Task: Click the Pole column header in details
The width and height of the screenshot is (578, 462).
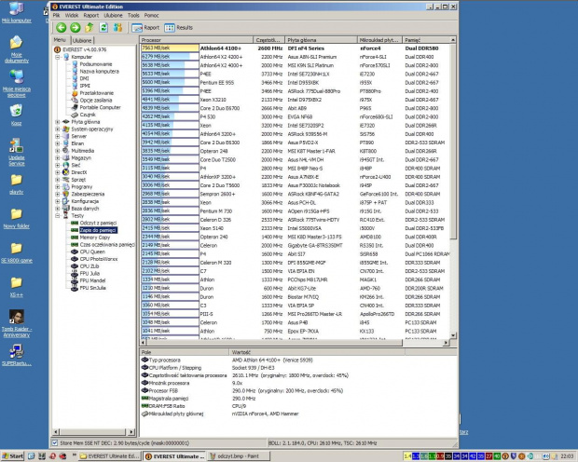Action: coord(185,352)
